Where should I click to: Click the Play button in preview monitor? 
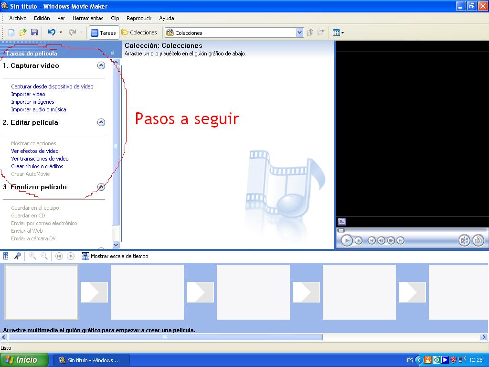(347, 241)
